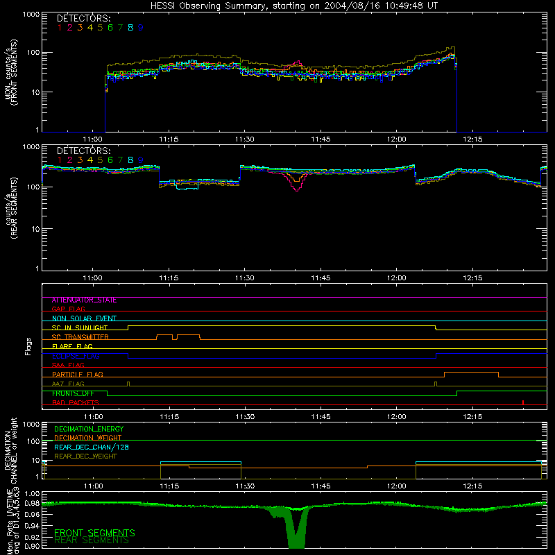Click the NON_SOLAR_EVENT flag label
This screenshot has width=555, height=555.
click(x=84, y=318)
